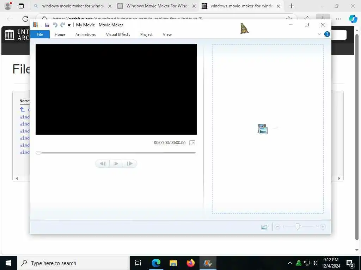Click the time scale zoom slider handle
The image size is (361, 270).
298,227
